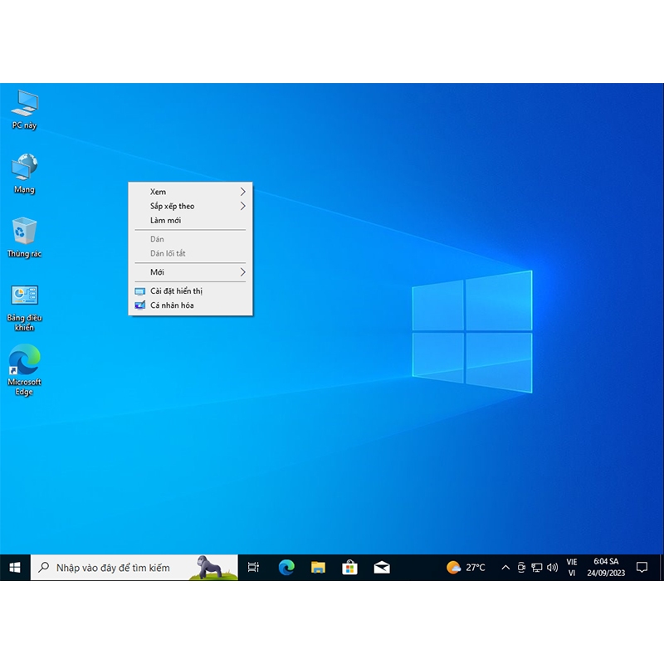
Task: Choose Cá nhân hóa in the context menu
Action: [x=171, y=305]
